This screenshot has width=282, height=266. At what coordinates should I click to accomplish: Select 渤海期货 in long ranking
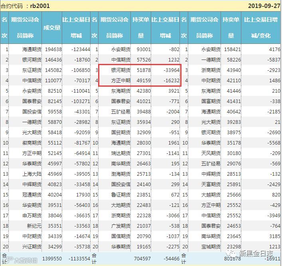point(121,174)
